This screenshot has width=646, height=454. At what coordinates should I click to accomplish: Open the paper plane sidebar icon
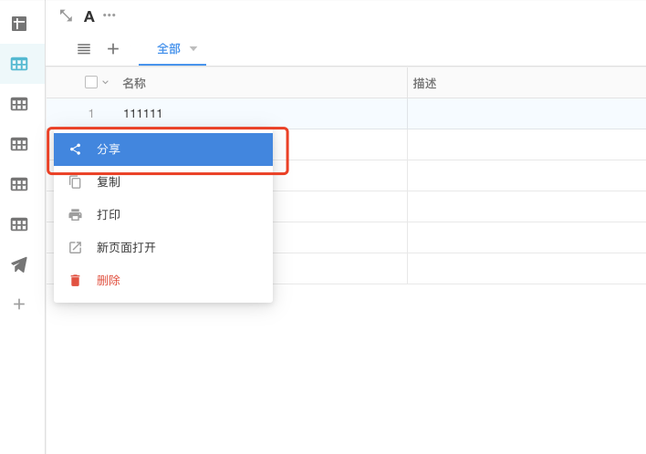pyautogui.click(x=19, y=264)
